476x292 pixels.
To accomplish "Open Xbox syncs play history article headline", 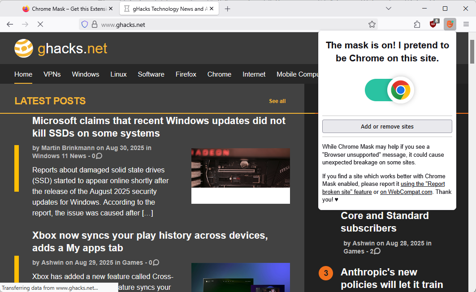I will pos(150,241).
